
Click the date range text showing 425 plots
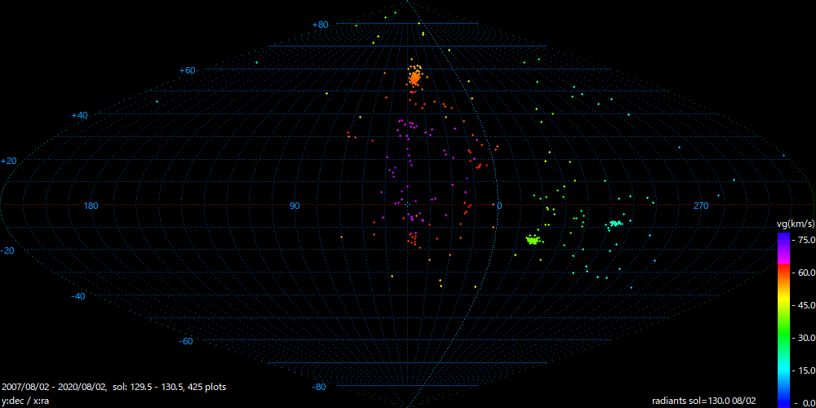coord(114,386)
